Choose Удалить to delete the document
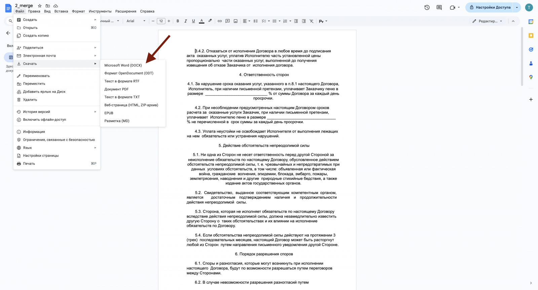538x290 pixels. coord(57,100)
